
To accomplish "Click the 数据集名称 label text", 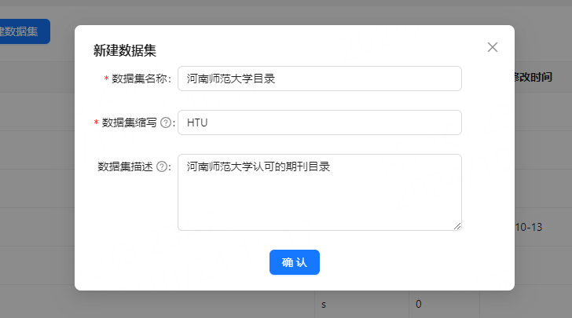I will click(x=140, y=79).
